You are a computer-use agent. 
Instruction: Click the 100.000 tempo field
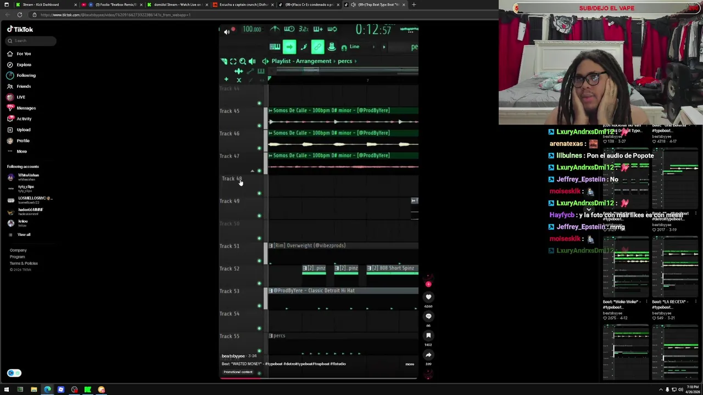(x=252, y=29)
